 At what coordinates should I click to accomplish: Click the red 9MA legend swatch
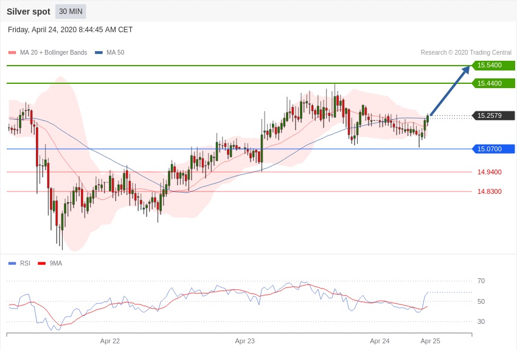pos(41,263)
